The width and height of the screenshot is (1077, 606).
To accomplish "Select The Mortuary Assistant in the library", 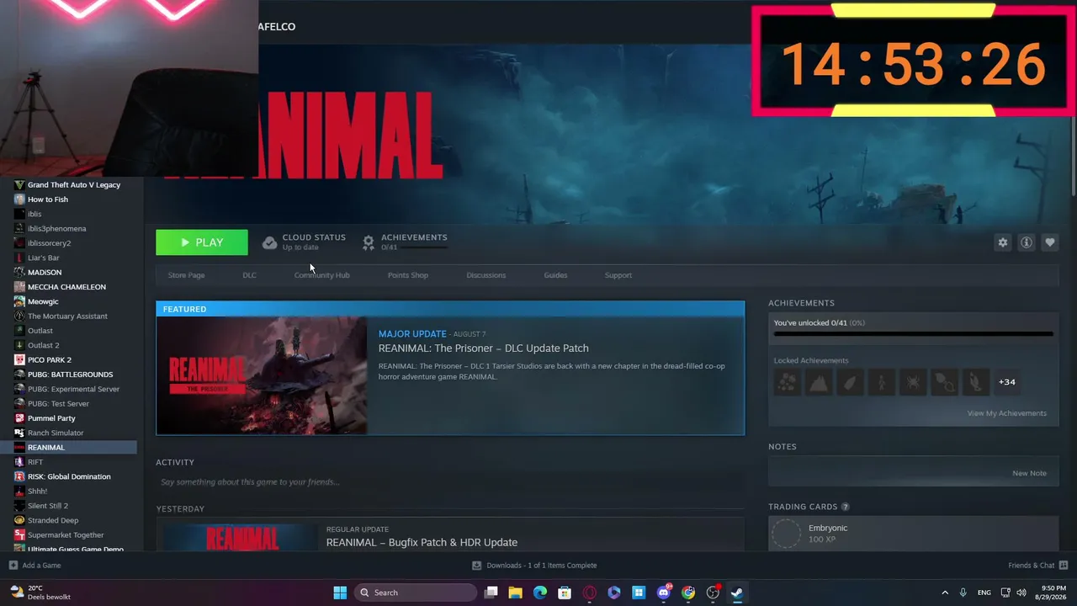I will tap(68, 316).
